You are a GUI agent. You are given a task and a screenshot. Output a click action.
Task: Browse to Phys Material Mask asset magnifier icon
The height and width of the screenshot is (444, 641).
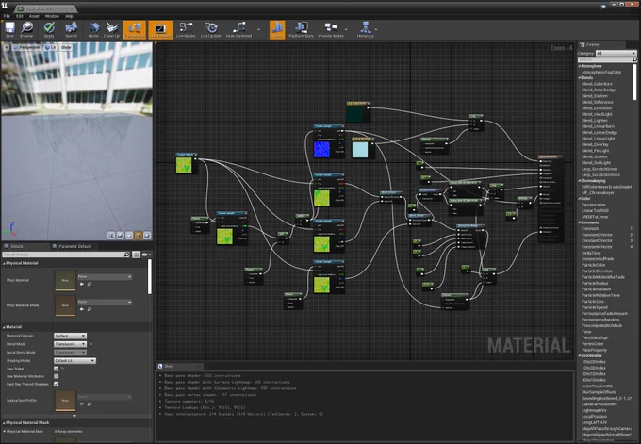pos(90,309)
